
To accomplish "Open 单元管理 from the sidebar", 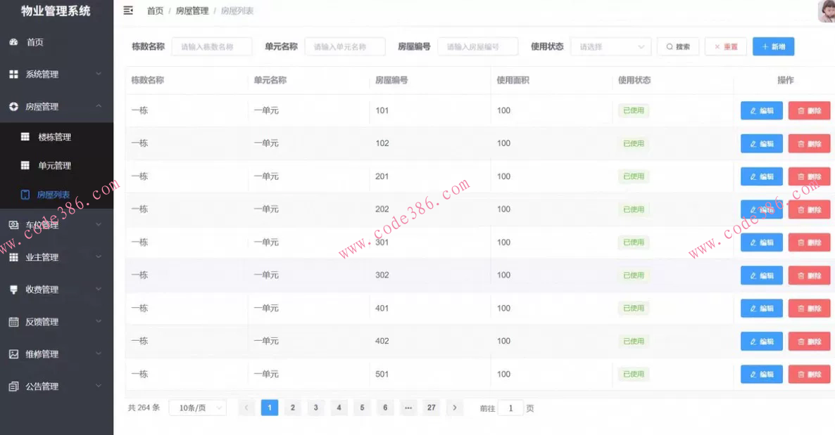I will pos(27,165).
